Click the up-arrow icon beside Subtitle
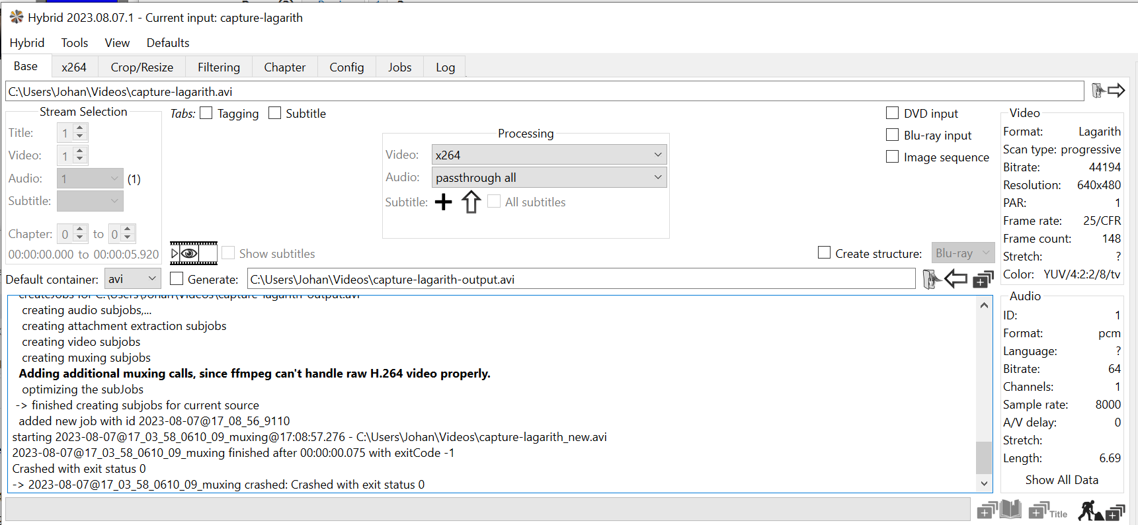Image resolution: width=1138 pixels, height=525 pixels. (x=471, y=202)
